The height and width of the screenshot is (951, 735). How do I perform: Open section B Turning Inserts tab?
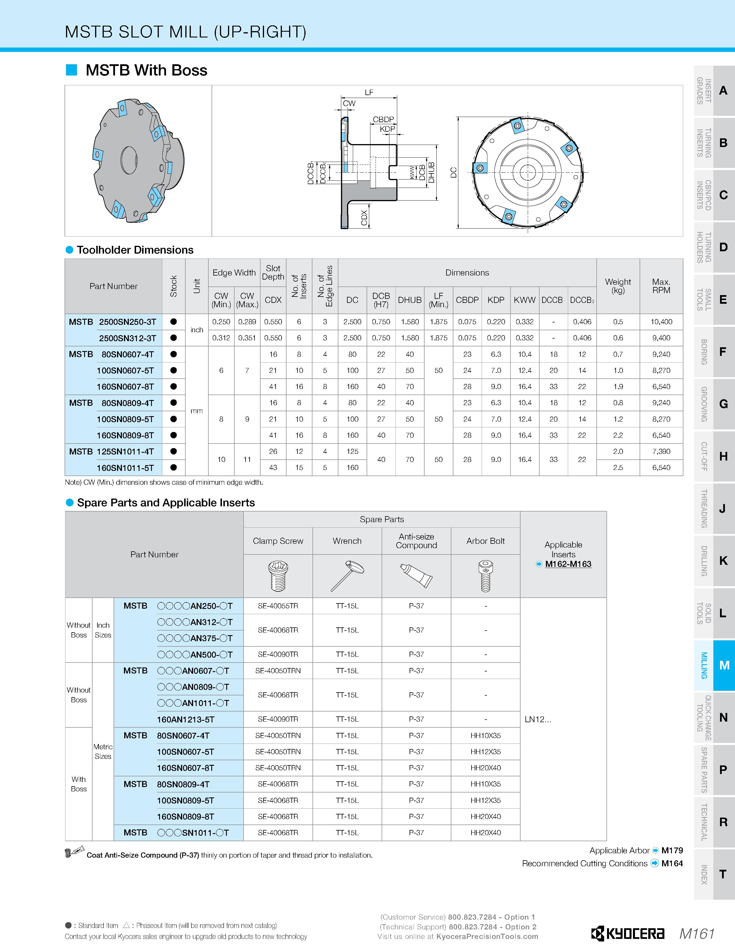tap(714, 143)
